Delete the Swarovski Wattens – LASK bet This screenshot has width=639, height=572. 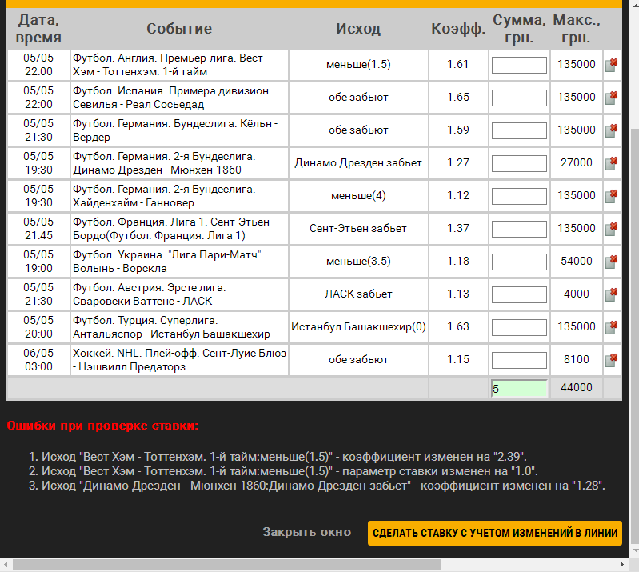click(x=611, y=294)
